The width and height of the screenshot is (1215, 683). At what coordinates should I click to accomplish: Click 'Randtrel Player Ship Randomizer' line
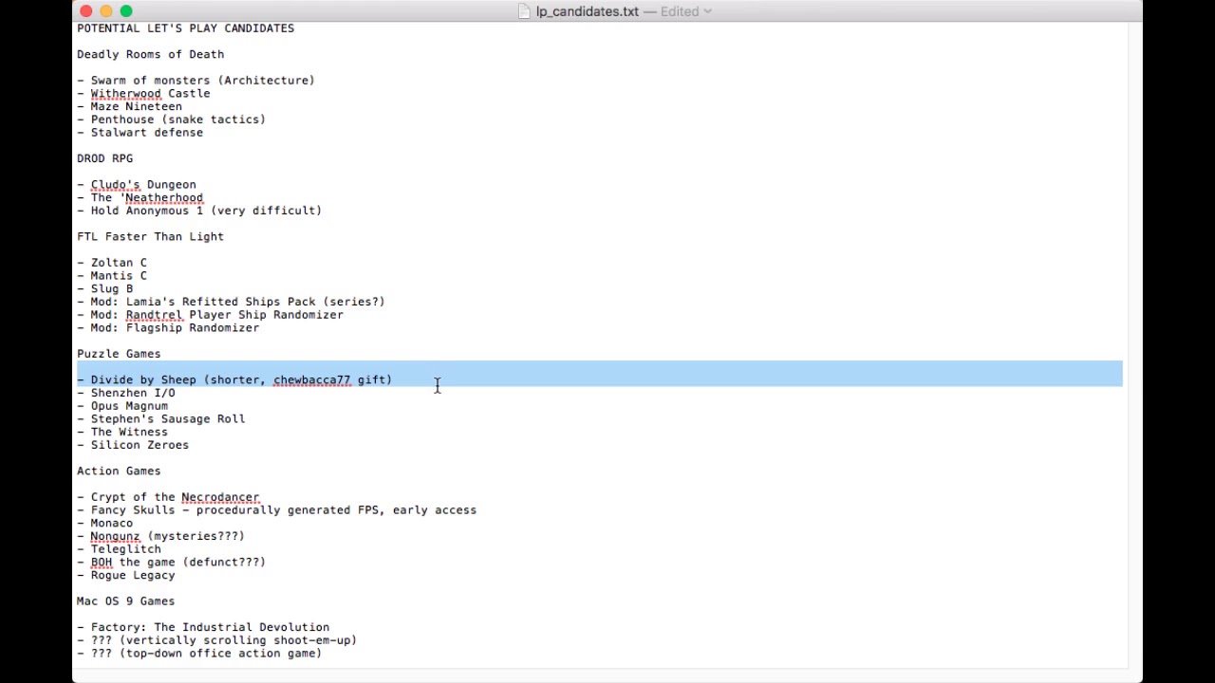coord(210,315)
